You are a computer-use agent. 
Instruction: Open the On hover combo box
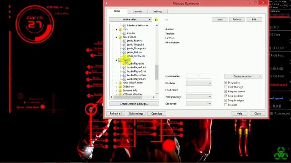[199, 104]
